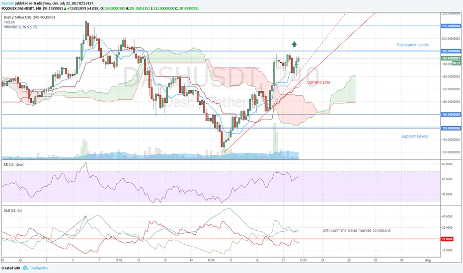Click the 120.00000000 price axis value
The height and width of the screenshot is (273, 463).
[451, 152]
